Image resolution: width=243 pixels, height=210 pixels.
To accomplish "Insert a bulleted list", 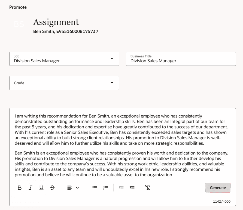I will (95, 187).
